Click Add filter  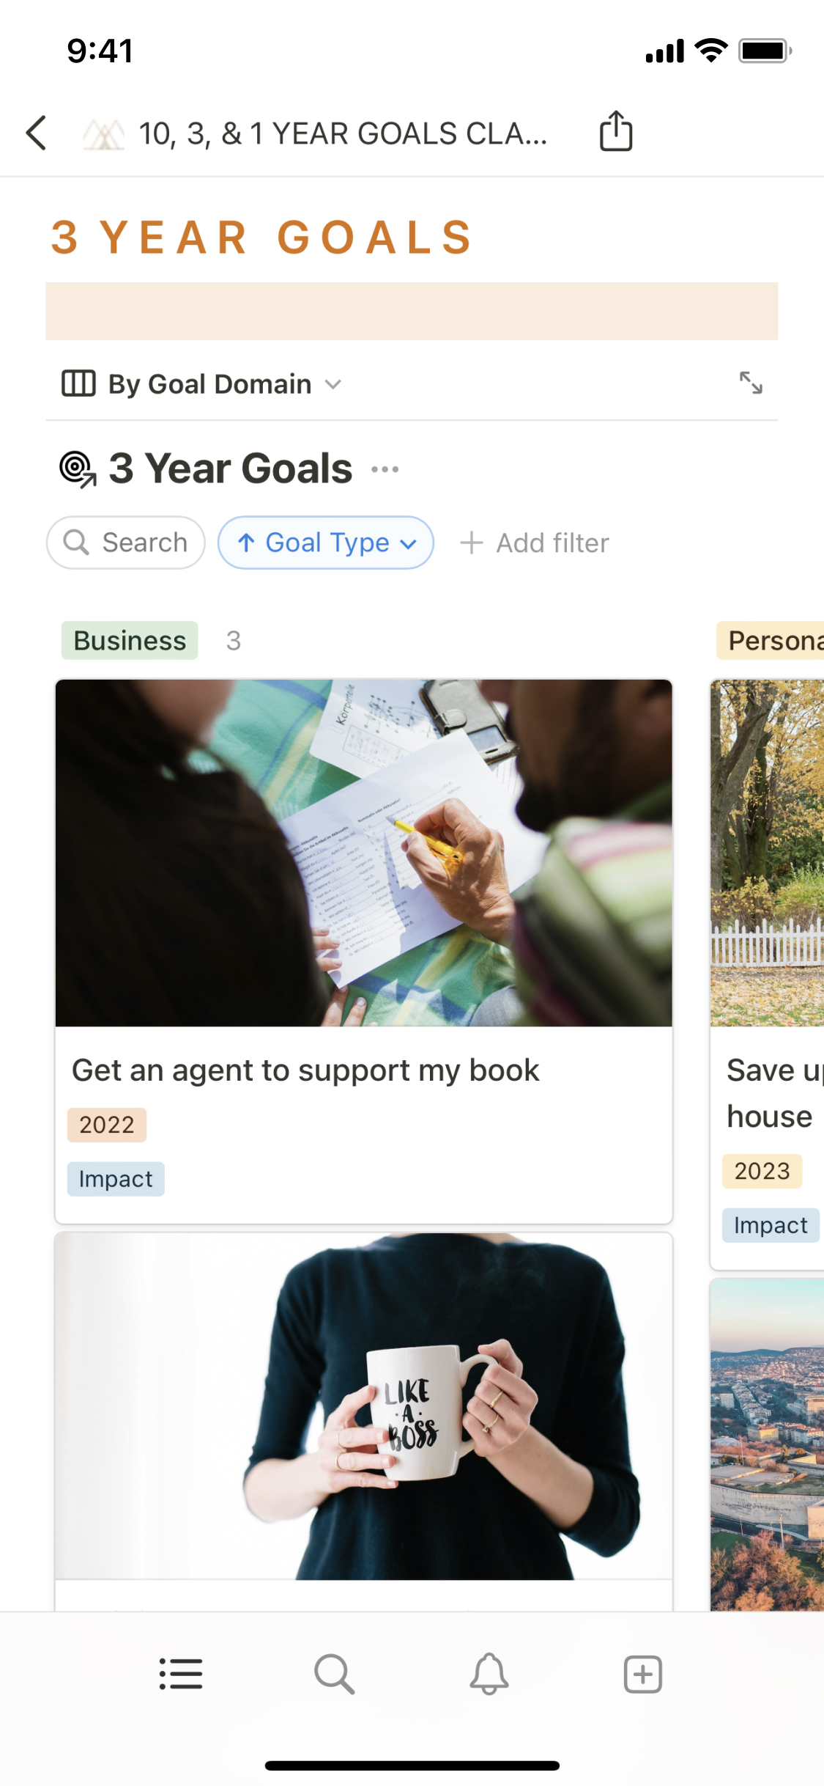point(535,543)
